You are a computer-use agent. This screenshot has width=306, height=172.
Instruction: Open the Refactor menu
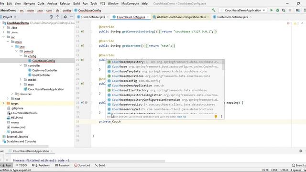(x=65, y=3)
